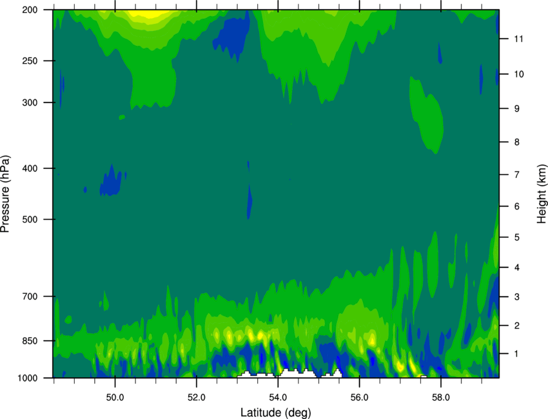Click the yellow maximum at the plot top
548x419 pixels.
[x=149, y=14]
